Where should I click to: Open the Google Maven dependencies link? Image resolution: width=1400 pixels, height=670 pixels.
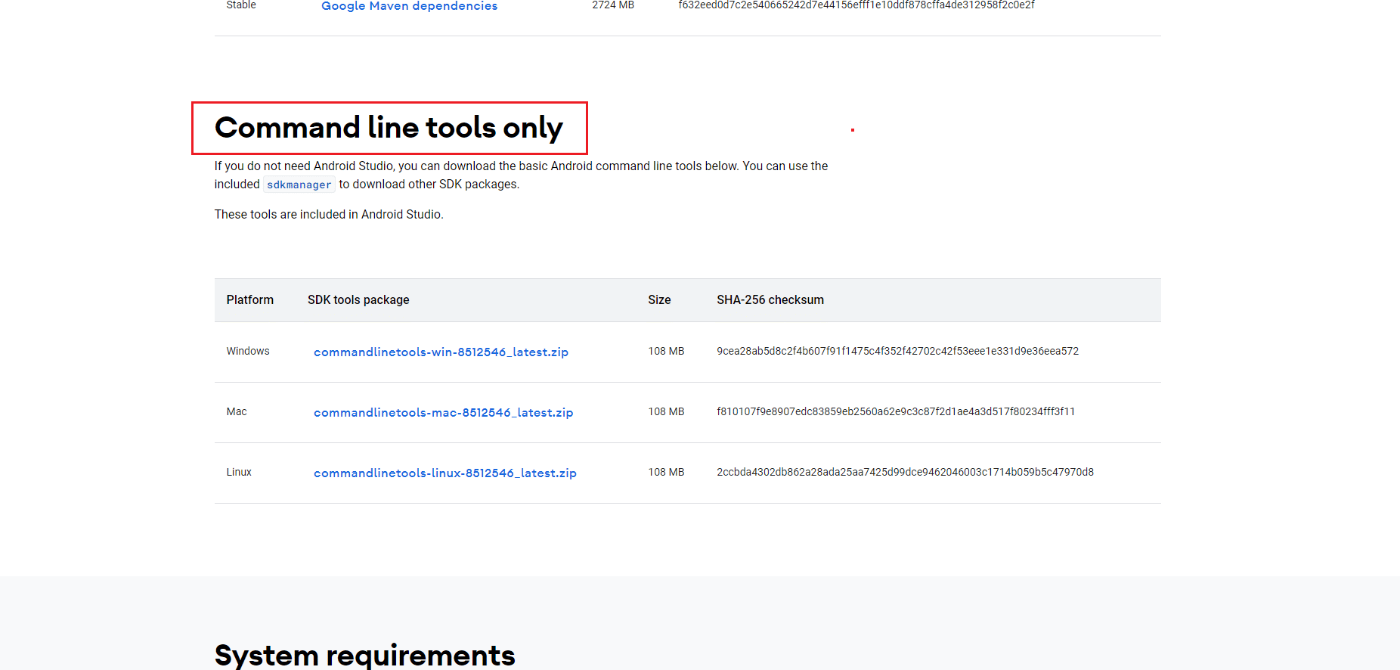409,6
